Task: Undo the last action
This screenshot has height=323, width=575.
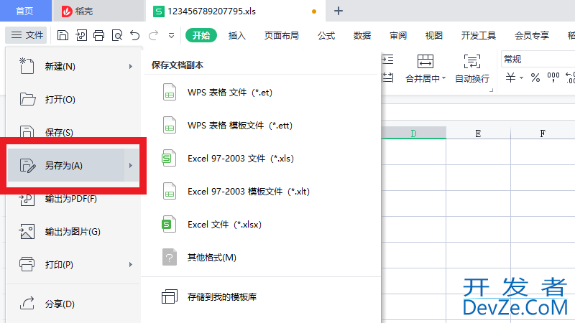Action: click(x=135, y=35)
